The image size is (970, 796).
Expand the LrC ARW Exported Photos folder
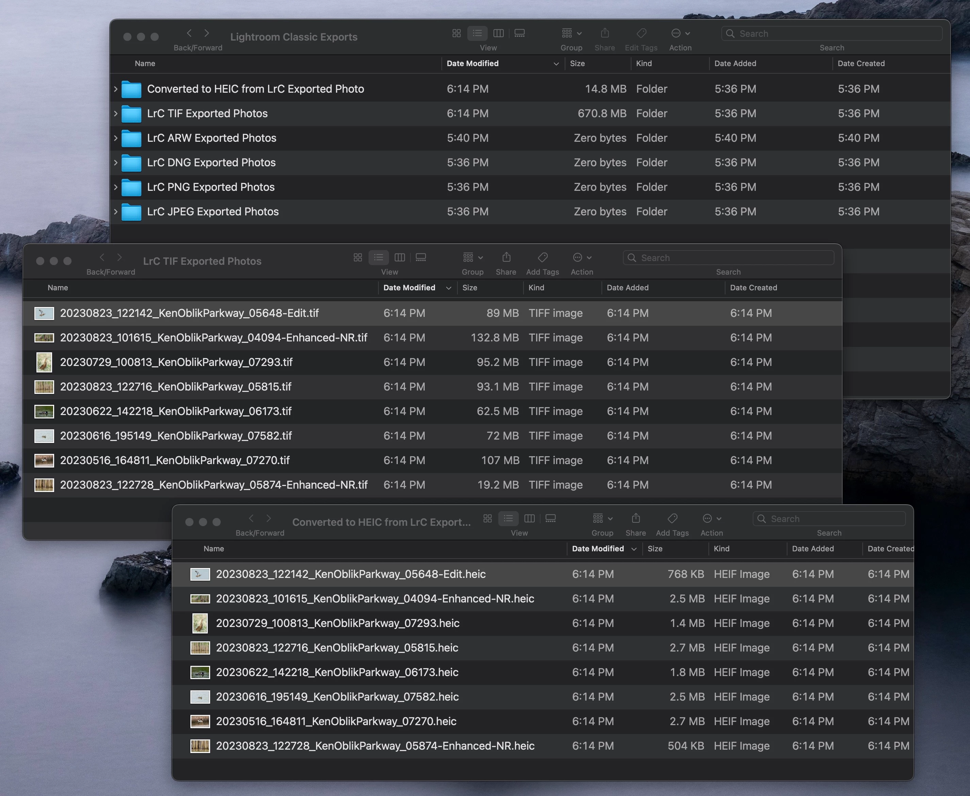point(115,138)
